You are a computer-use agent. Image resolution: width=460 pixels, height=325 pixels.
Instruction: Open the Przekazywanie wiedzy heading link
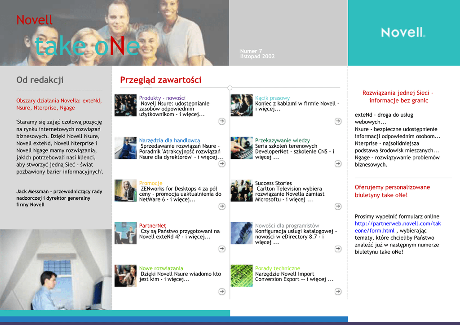click(282, 141)
